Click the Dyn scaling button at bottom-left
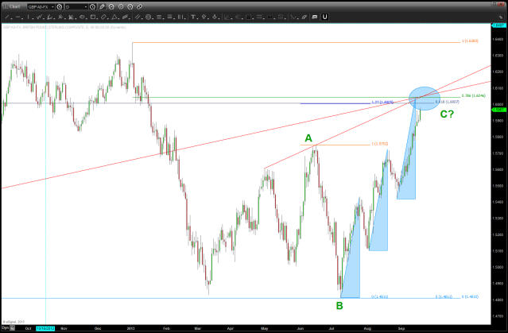This screenshot has width=508, height=333. (x=5, y=328)
